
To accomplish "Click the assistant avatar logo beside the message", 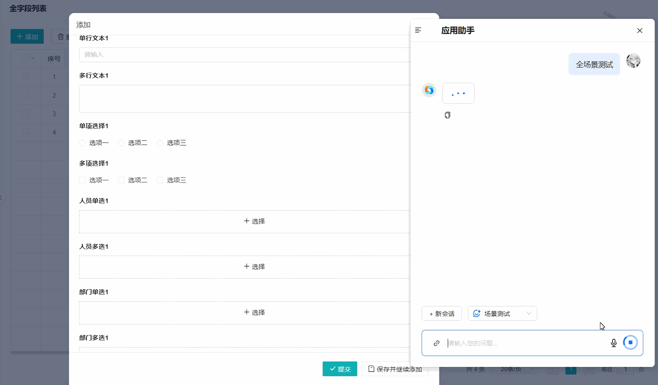I will coord(429,90).
